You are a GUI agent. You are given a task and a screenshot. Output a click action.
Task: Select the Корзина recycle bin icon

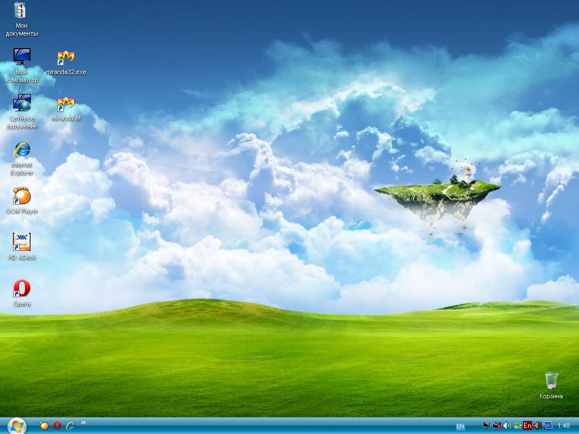pyautogui.click(x=551, y=381)
